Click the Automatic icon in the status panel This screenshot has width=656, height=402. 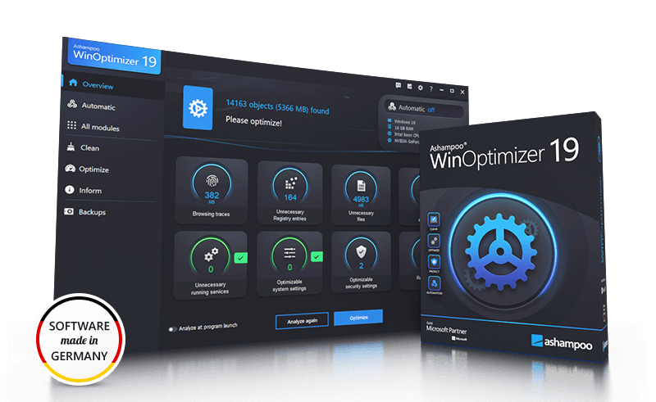392,106
